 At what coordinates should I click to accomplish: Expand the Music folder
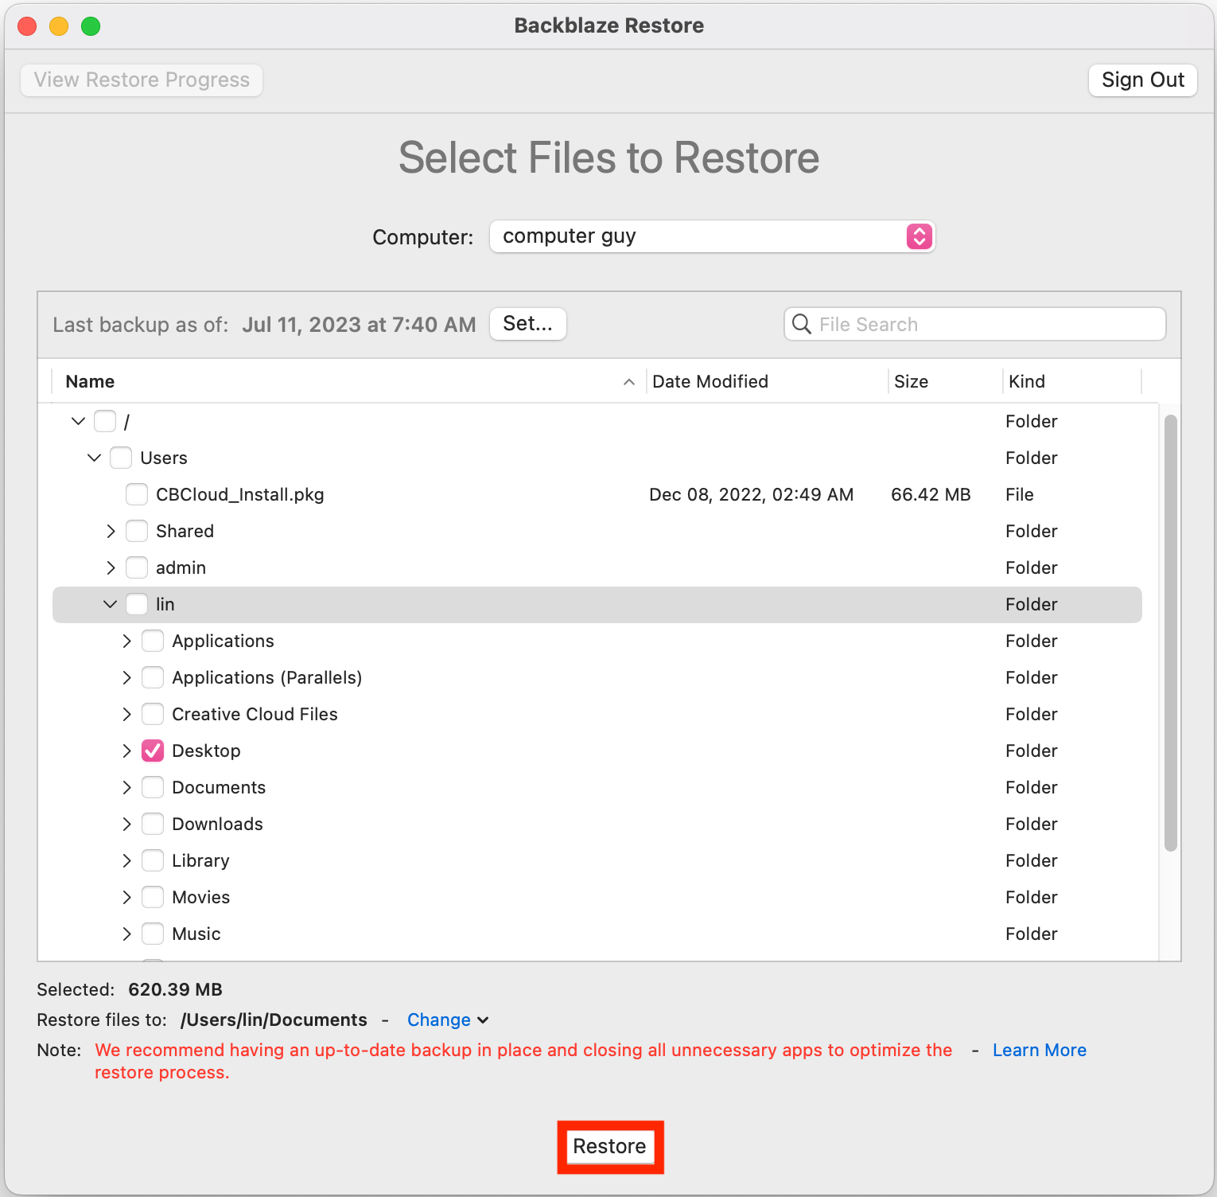tap(126, 934)
